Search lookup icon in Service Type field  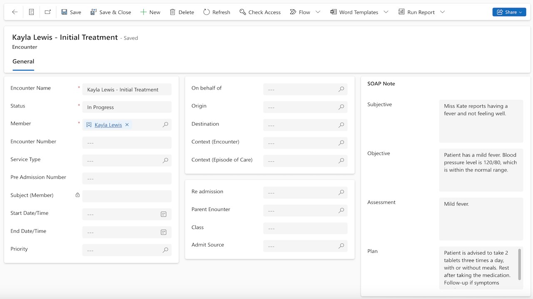[165, 160]
